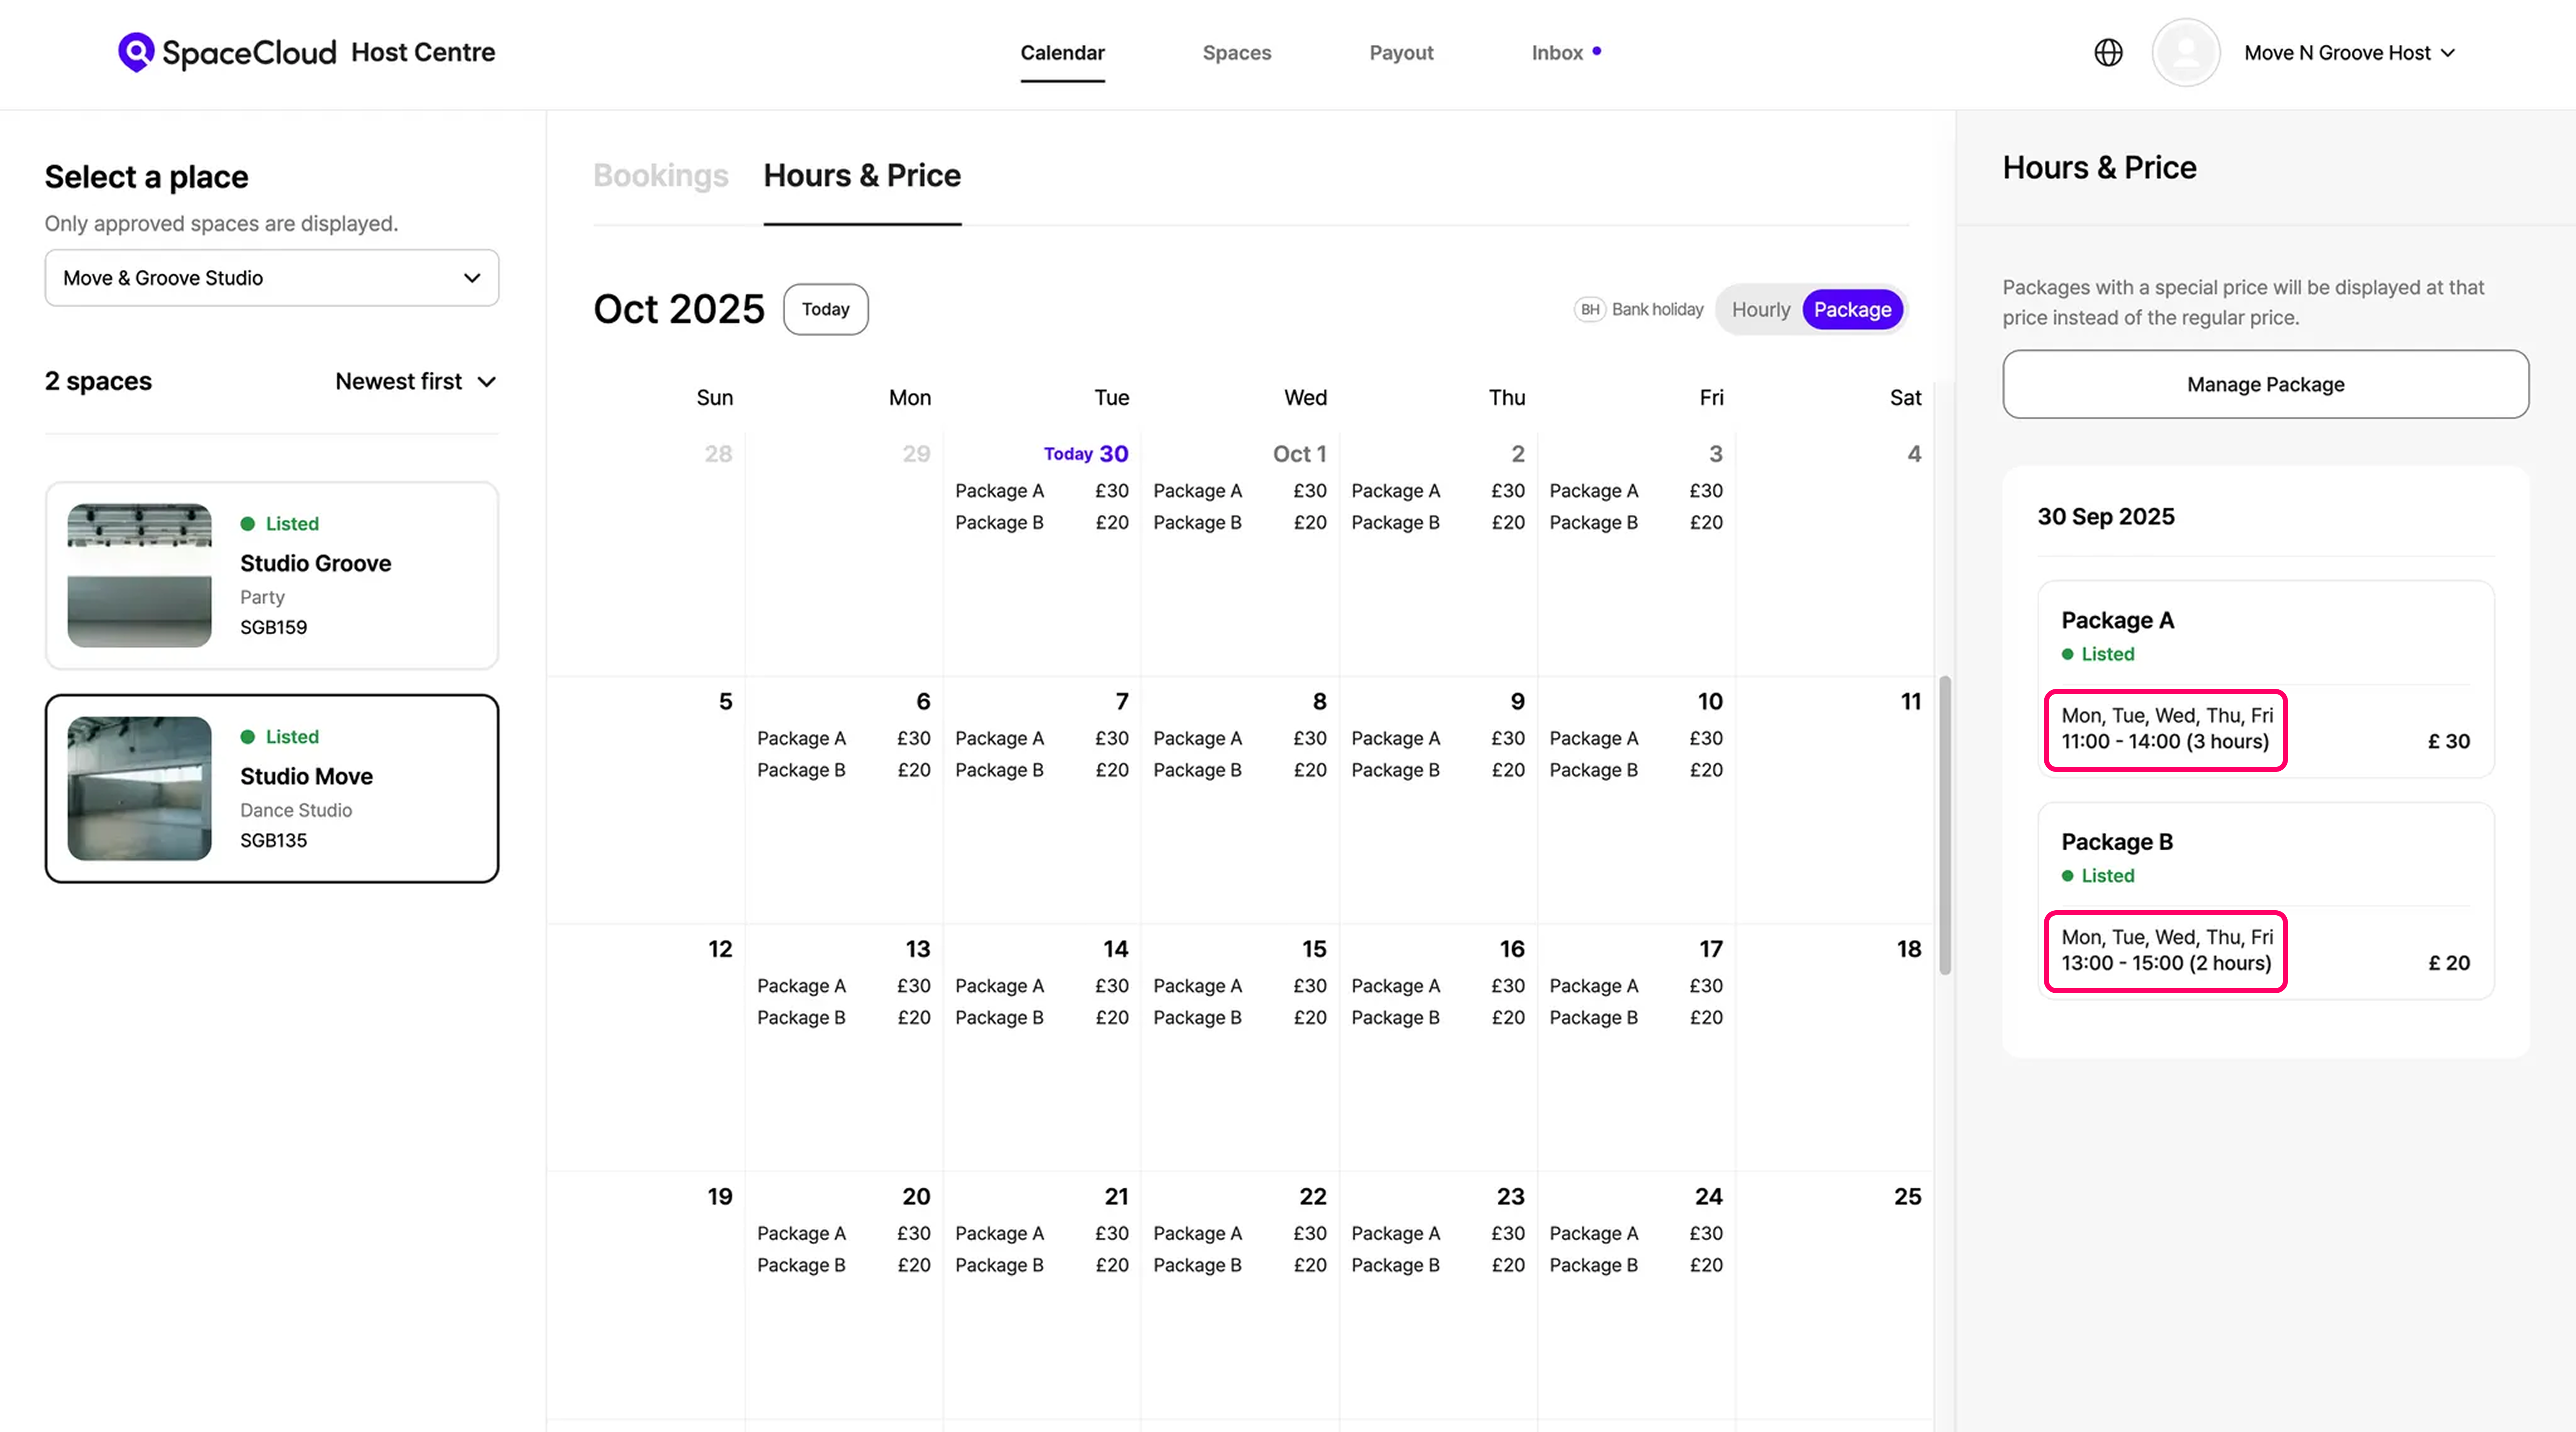Select the Studio Groove space thumbnail
The width and height of the screenshot is (2576, 1432).
(139, 575)
